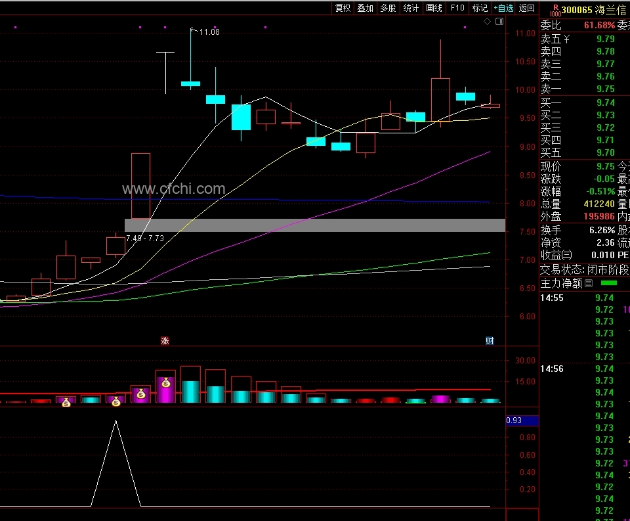Click the 11.08 high price label
This screenshot has width=630, height=521.
point(209,32)
